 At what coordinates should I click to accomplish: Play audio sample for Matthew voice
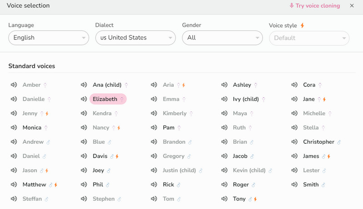tap(14, 185)
